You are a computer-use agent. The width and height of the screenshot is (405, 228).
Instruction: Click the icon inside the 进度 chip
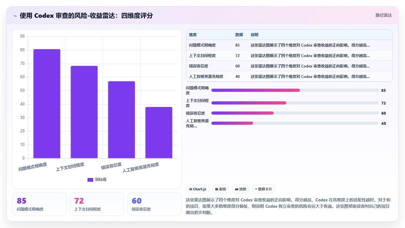pos(236,189)
